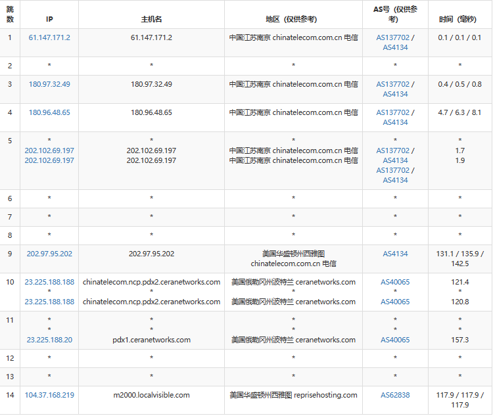Click the AS62838 link in hop 14 row

click(x=395, y=395)
